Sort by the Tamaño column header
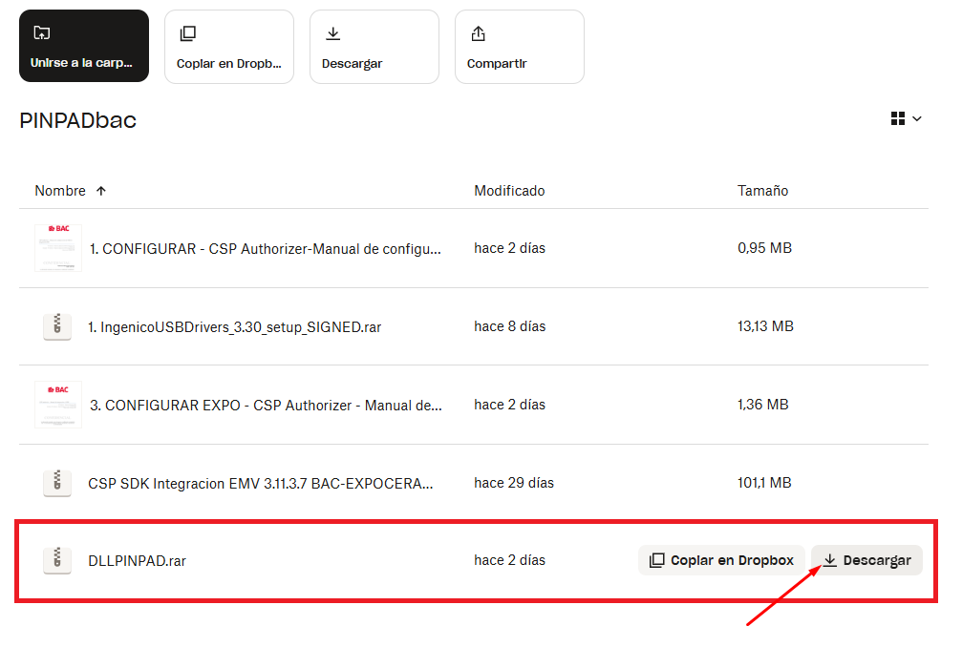This screenshot has height=647, width=962. [762, 191]
